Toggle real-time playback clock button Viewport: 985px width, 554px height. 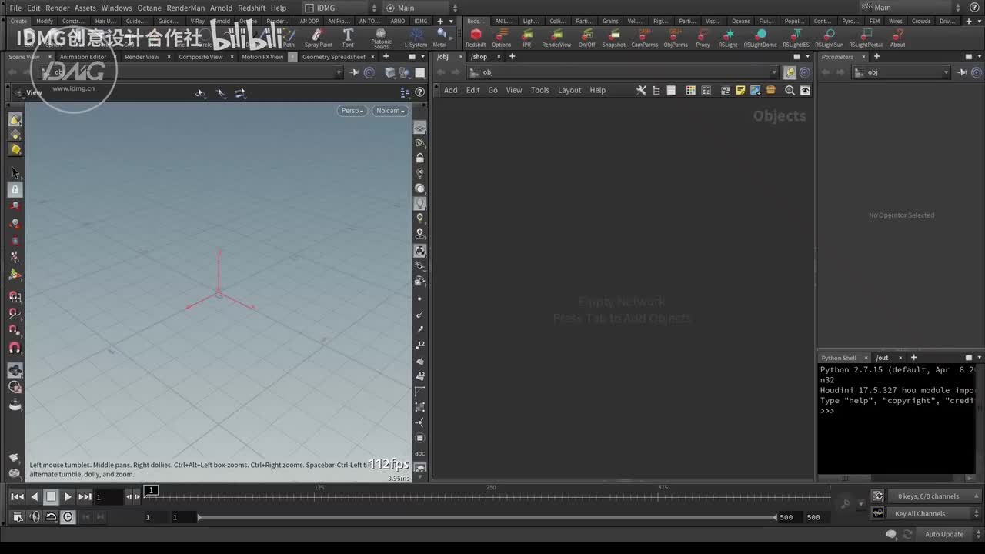pyautogui.click(x=68, y=517)
